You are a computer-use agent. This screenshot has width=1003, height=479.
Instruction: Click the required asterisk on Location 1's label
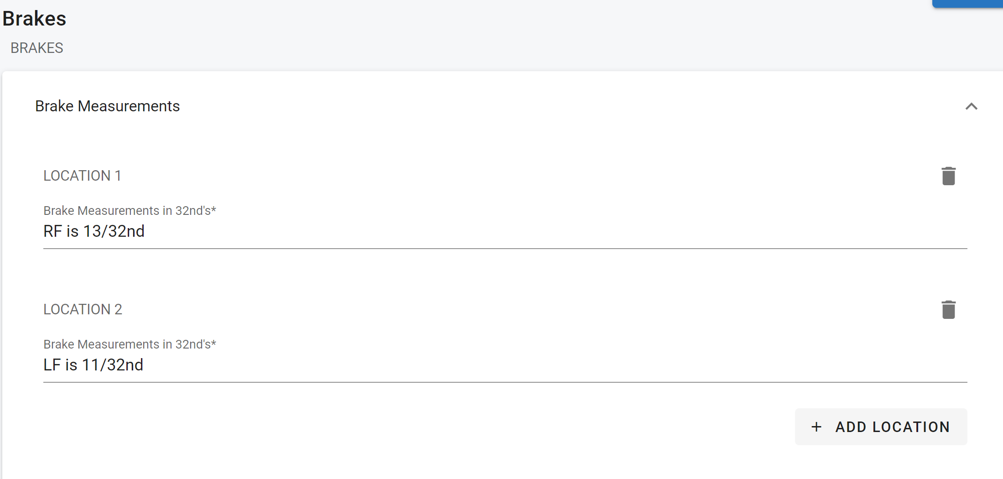coord(213,210)
